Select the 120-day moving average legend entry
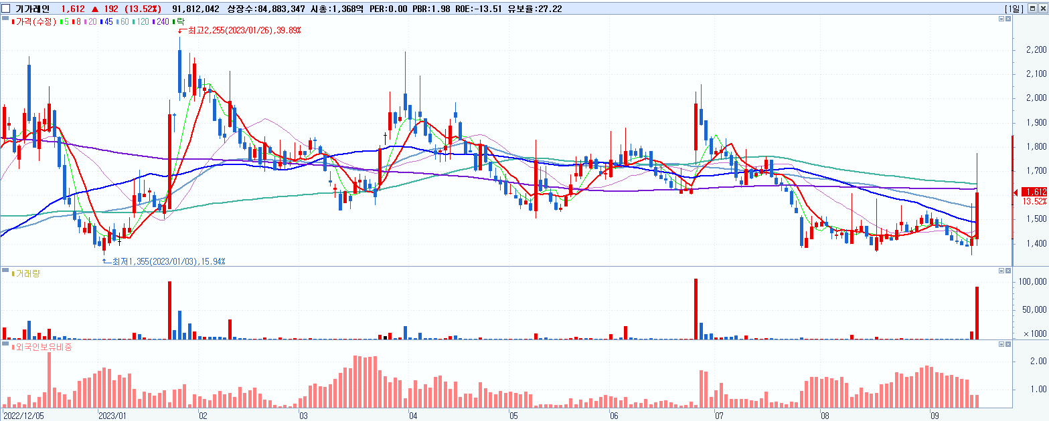This screenshot has width=1049, height=421. [141, 22]
